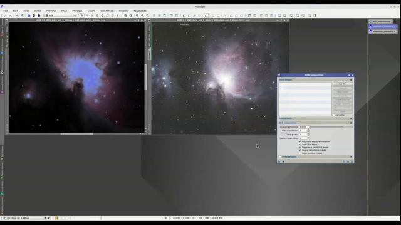Image resolution: width=401 pixels, height=225 pixels.
Task: Click HDRComposition Apply Global circle icon
Action: (x=283, y=161)
